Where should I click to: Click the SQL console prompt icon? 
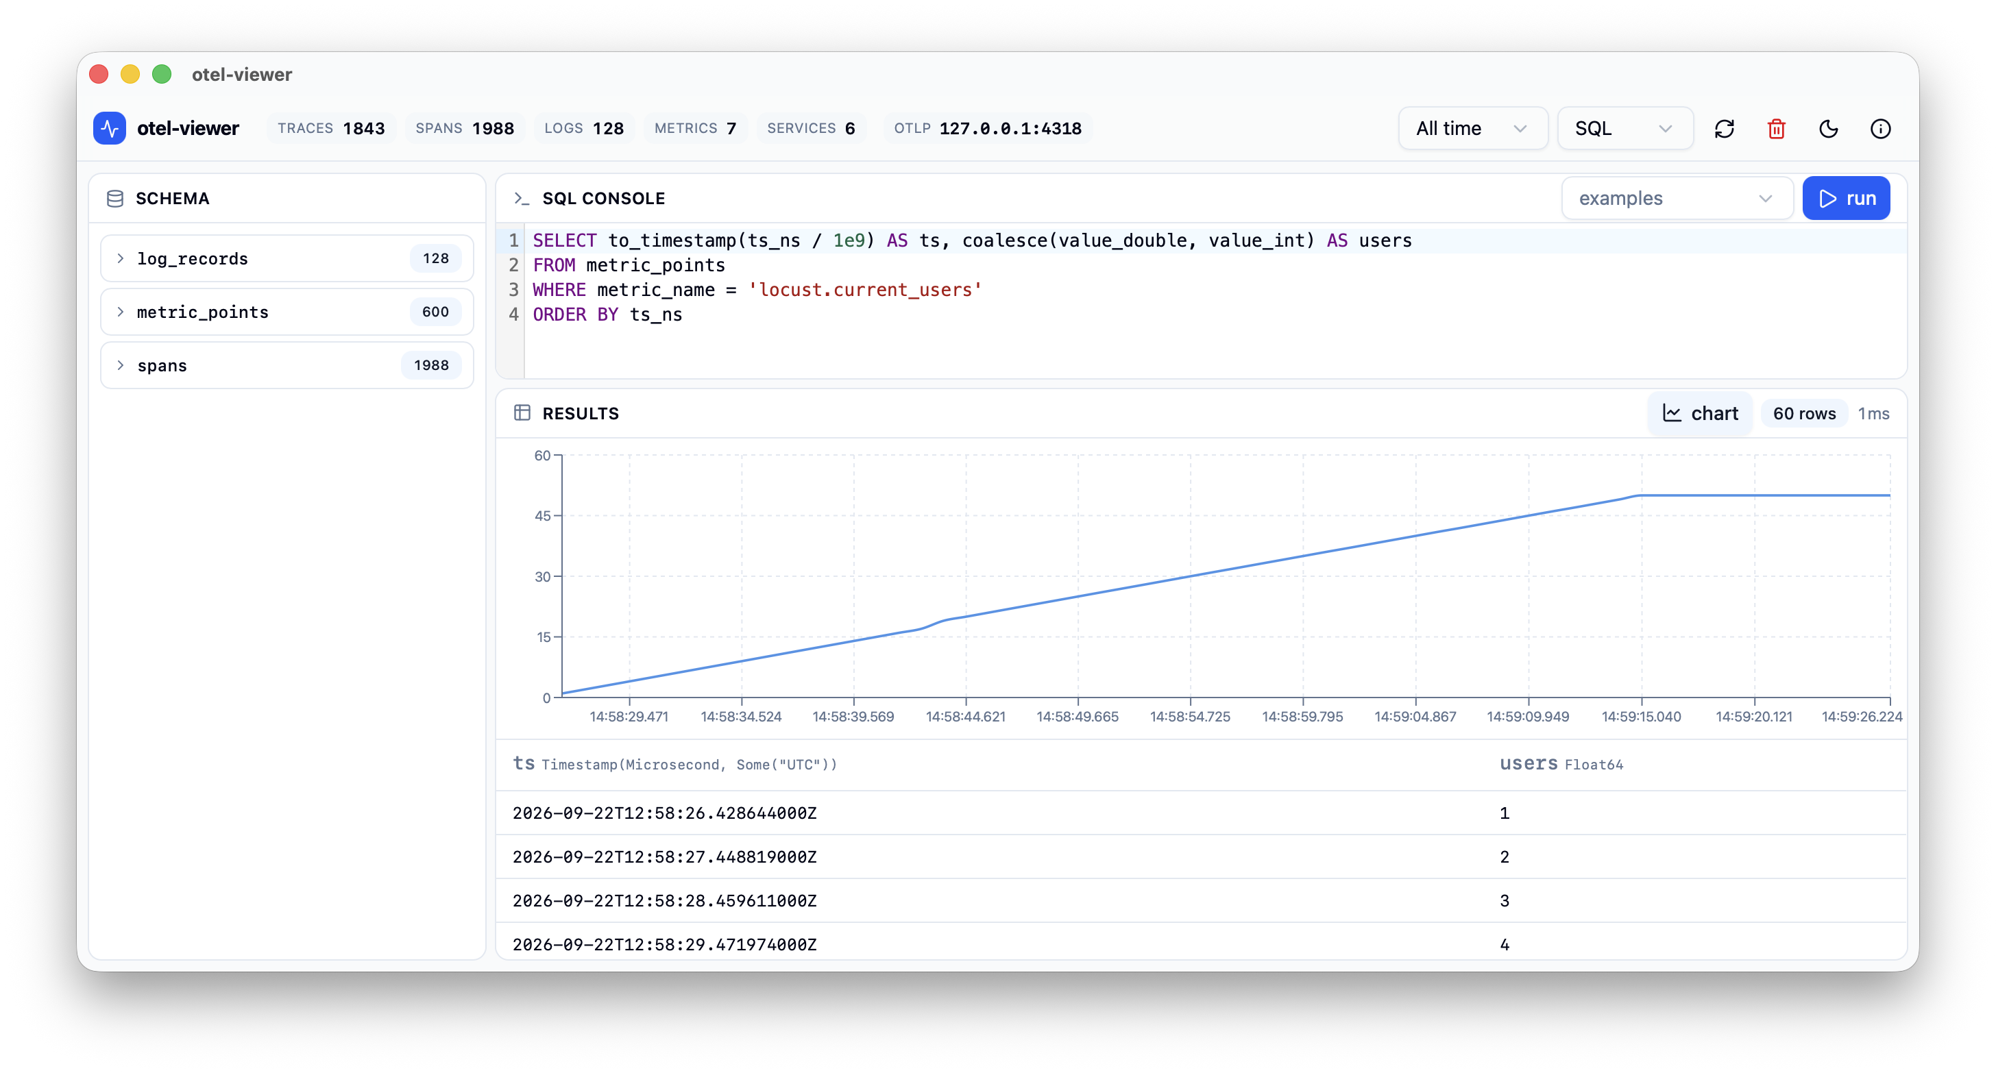click(522, 198)
